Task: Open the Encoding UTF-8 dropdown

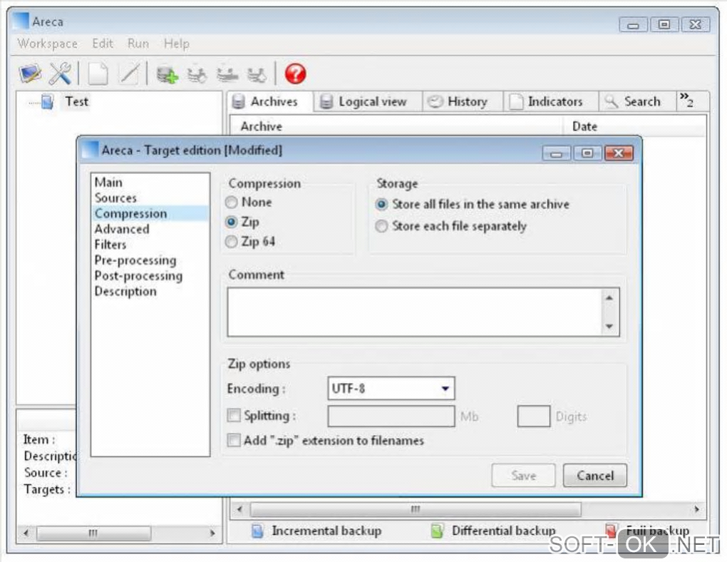Action: coord(391,389)
